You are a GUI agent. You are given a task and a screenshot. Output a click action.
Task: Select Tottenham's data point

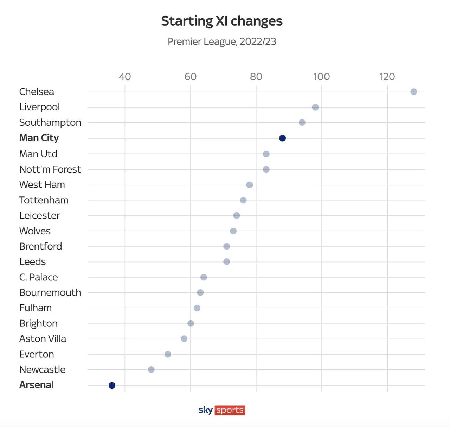click(x=243, y=200)
